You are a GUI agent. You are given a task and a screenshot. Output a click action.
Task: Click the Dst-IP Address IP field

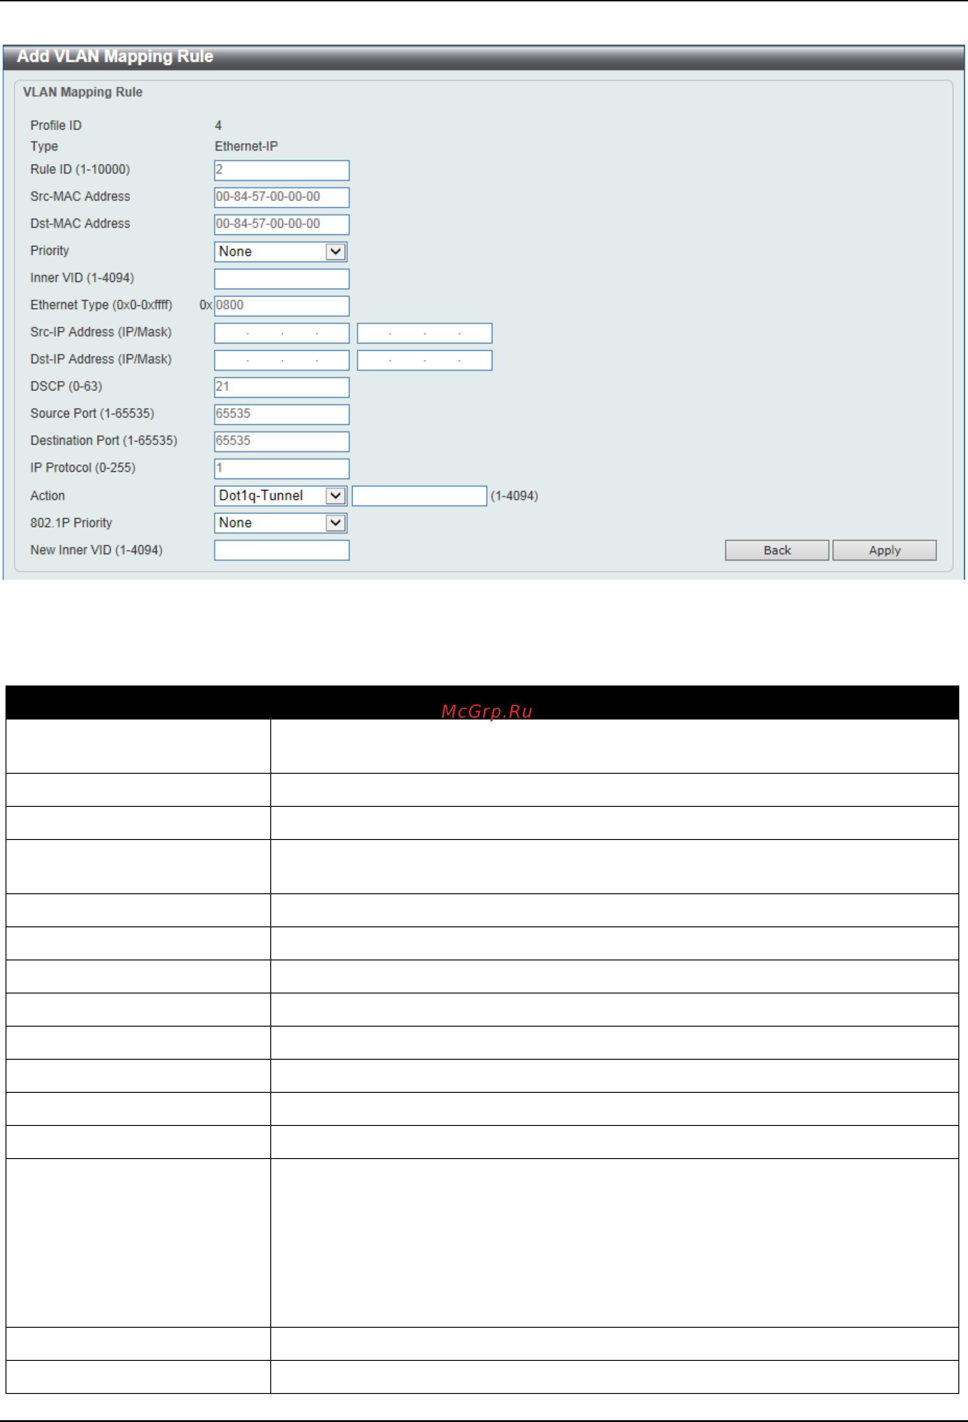click(x=281, y=360)
